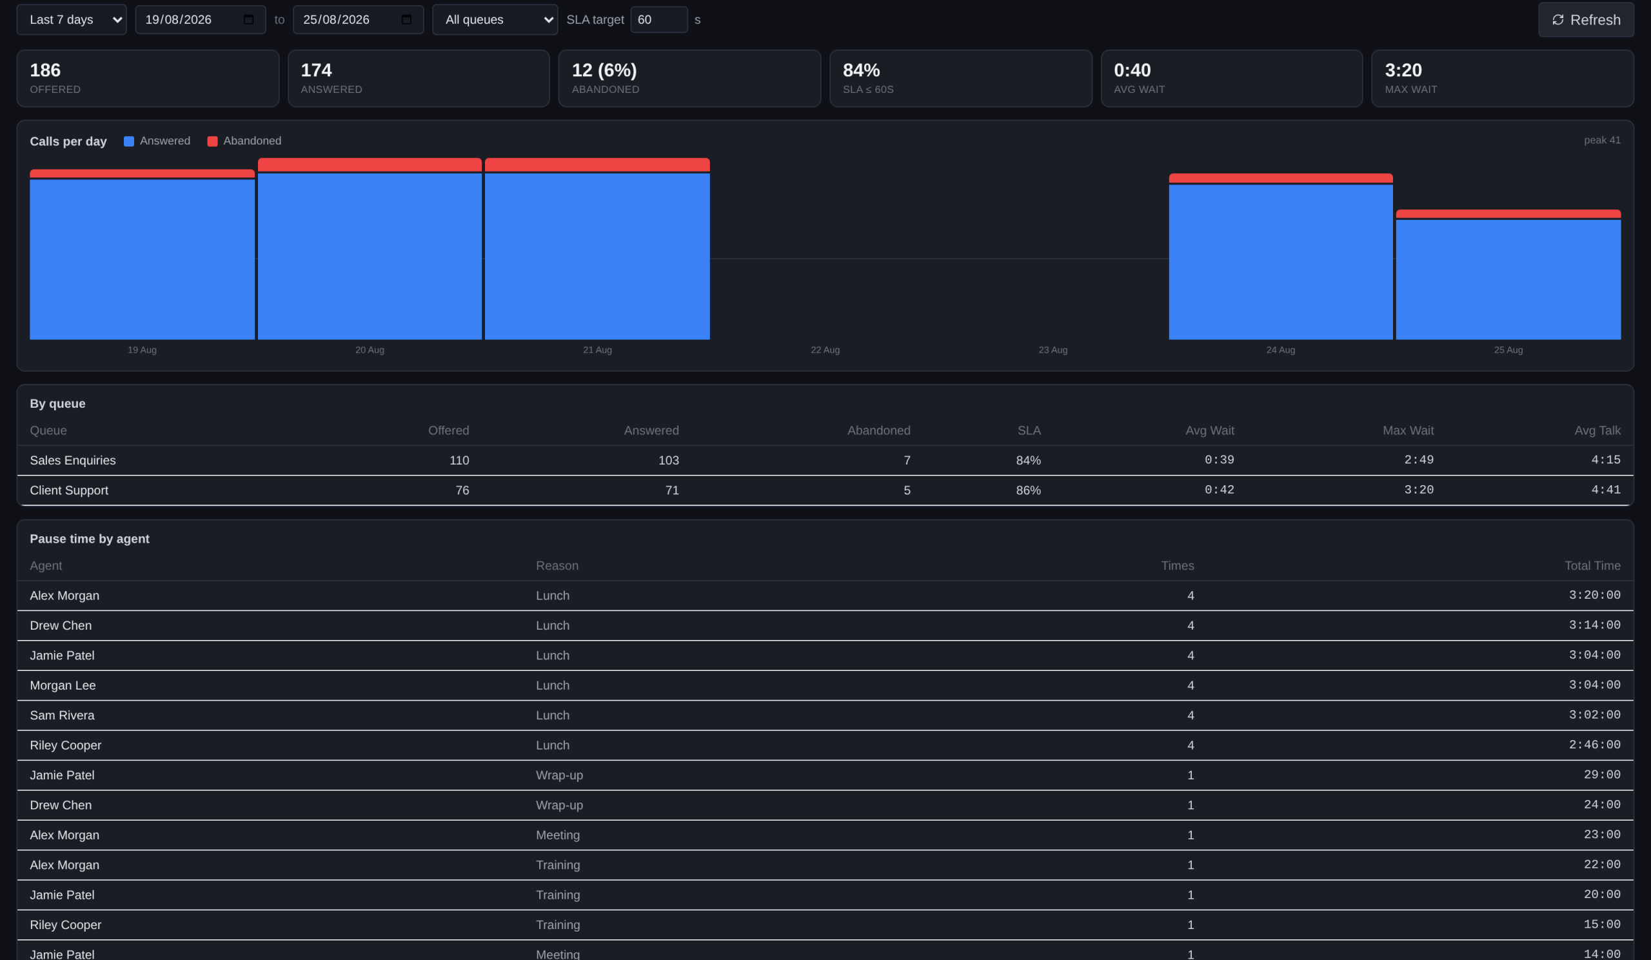Click Alex Morgan in the Training row
Screen dimensions: 1651x960
click(64, 865)
